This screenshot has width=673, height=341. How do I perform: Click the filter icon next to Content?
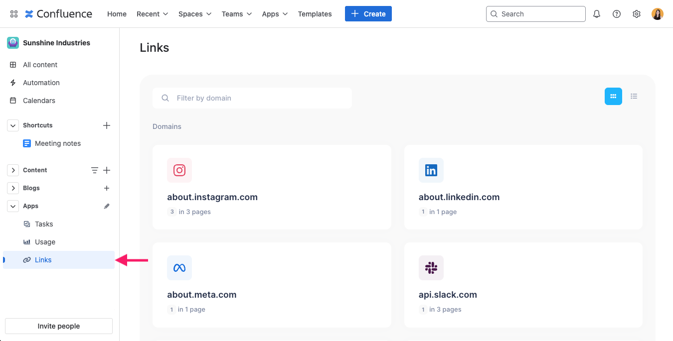[94, 170]
